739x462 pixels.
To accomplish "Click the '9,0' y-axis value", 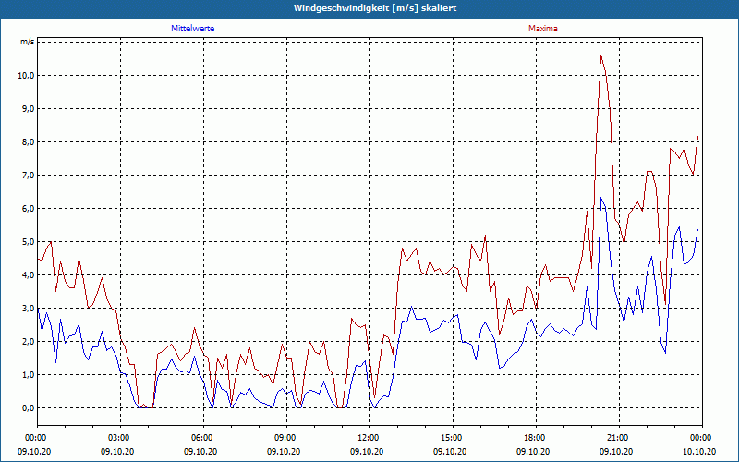I will [x=28, y=109].
